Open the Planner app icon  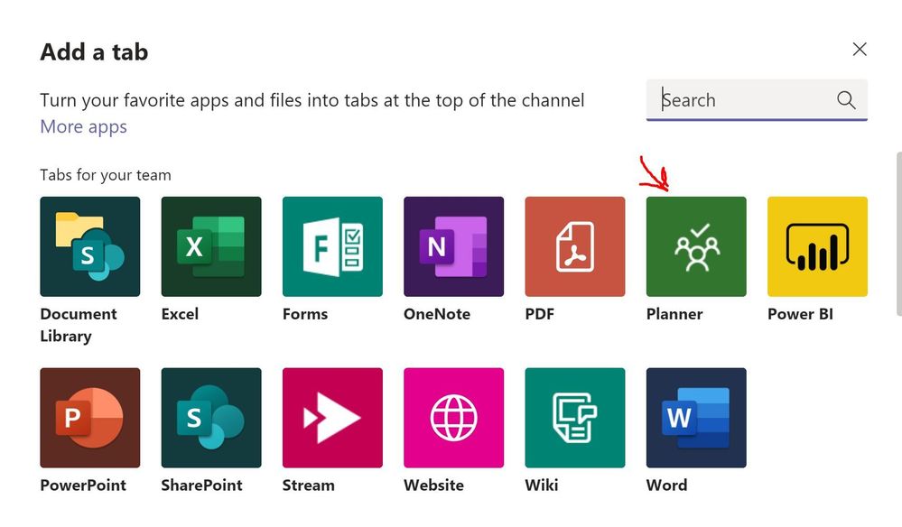point(696,246)
